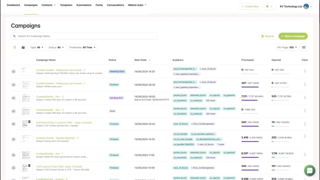Image resolution: width=320 pixels, height=180 pixels.
Task: Click the 'excl_JV_Nonopeners' audience tag in Day 1 row
Action: [x=203, y=124]
